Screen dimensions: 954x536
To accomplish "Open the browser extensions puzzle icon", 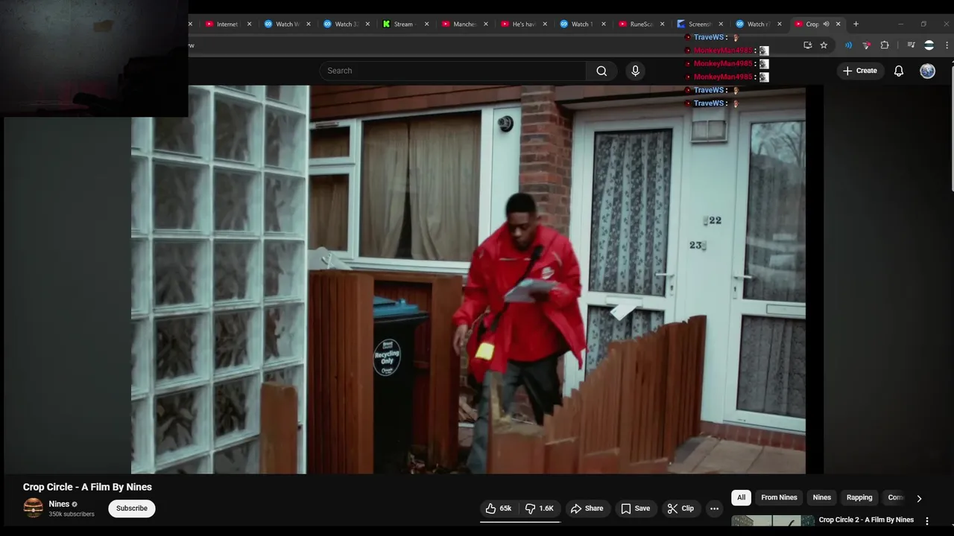I will coord(885,45).
